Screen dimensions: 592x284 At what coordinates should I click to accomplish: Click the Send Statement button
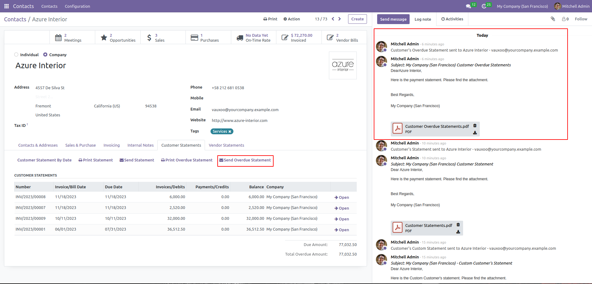137,160
